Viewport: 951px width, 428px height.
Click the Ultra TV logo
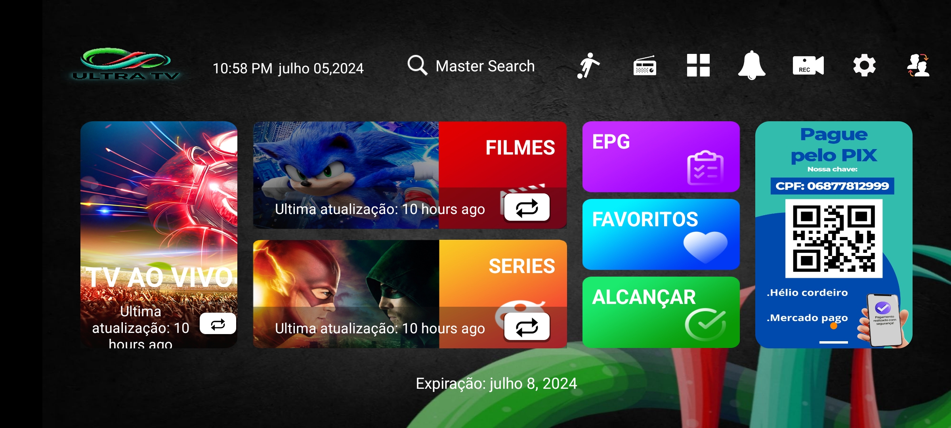coord(126,64)
